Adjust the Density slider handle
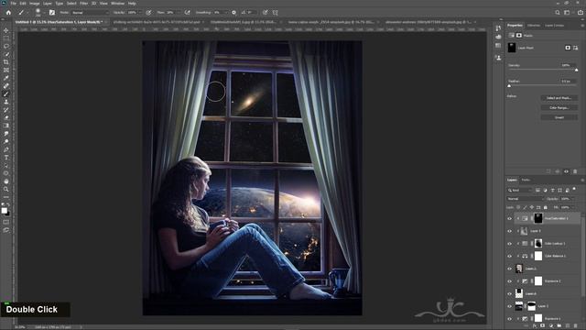Viewport: 586px width, 330px height. (576, 70)
